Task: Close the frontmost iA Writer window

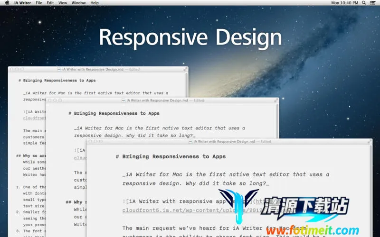Action: coord(90,141)
